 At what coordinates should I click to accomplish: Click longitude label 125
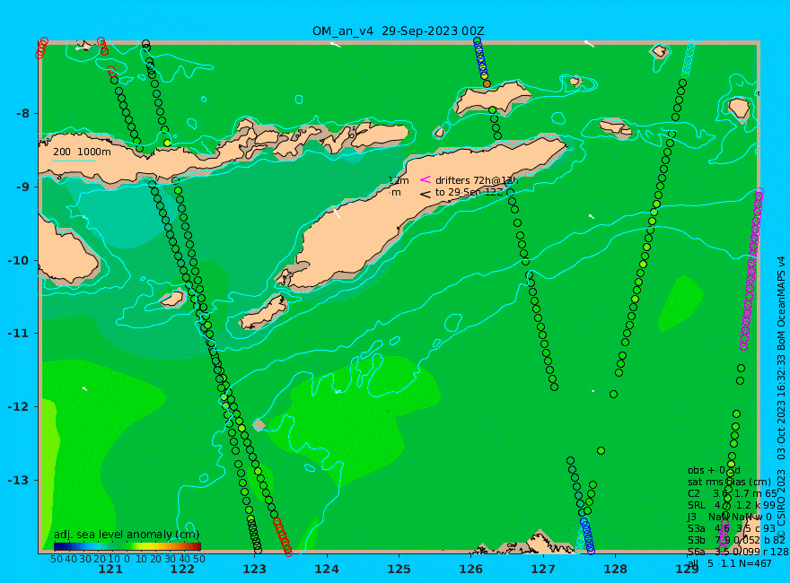click(399, 569)
